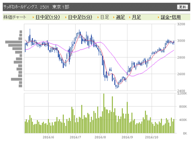Click the tallest volume bar in early August

104,113
